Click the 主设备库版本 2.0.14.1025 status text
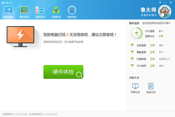Viewport: 175px width, 117px height. [43, 114]
